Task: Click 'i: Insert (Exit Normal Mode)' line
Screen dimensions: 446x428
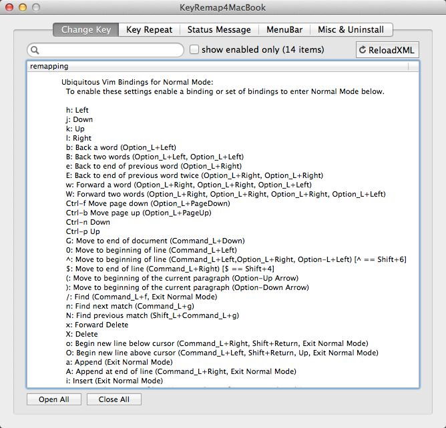Action: pos(114,381)
